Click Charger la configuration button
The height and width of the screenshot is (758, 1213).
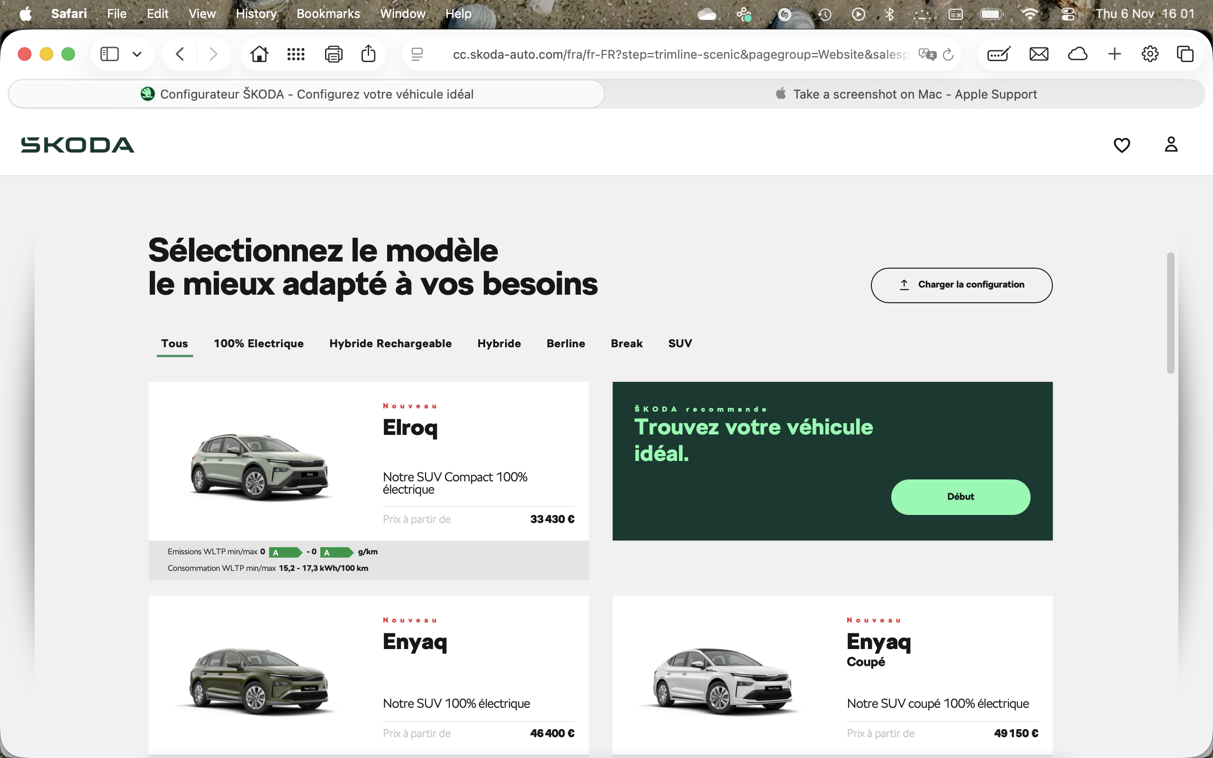coord(961,285)
